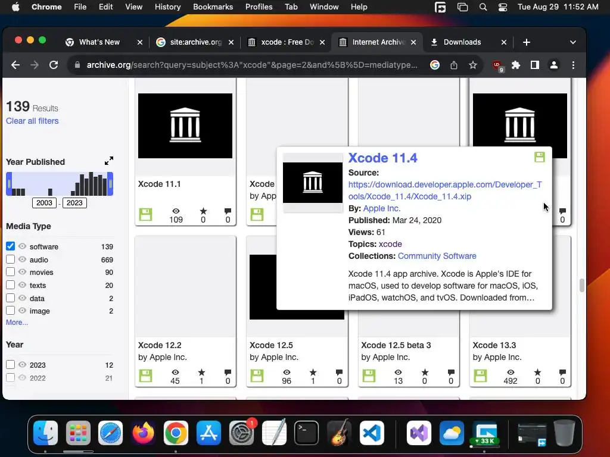Check the movies media type filter
Screen dimensions: 610x457
tap(11, 272)
